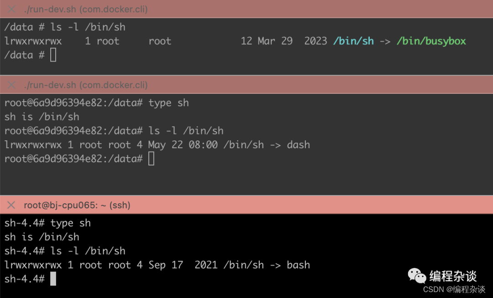Click the /bin/busybox symlink target text

(x=431, y=41)
